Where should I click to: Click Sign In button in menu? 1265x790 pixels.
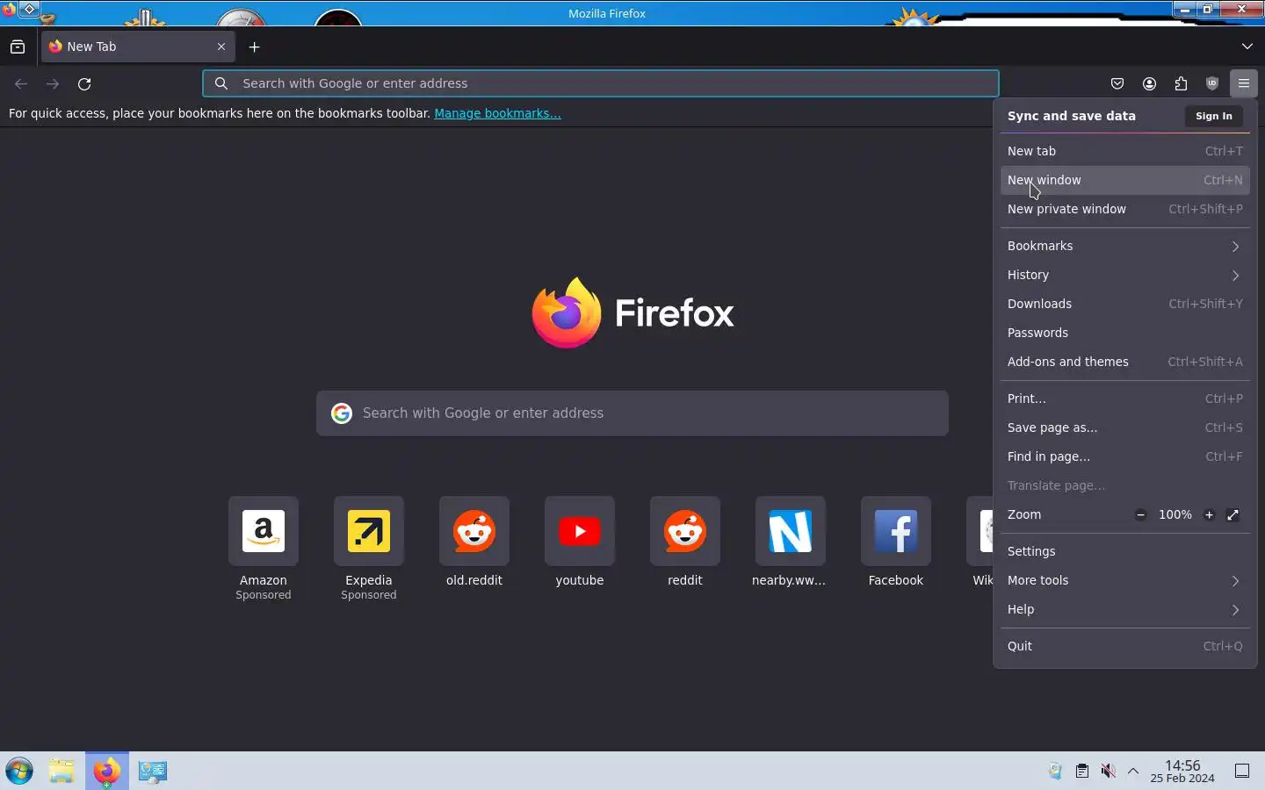tap(1214, 116)
